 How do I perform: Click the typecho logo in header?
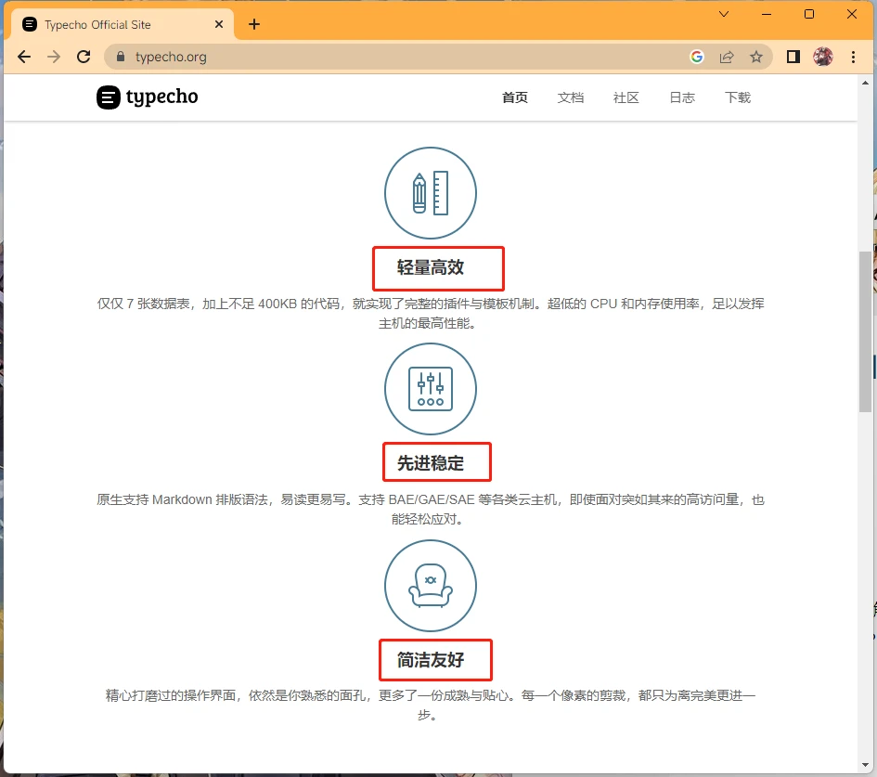pos(147,97)
